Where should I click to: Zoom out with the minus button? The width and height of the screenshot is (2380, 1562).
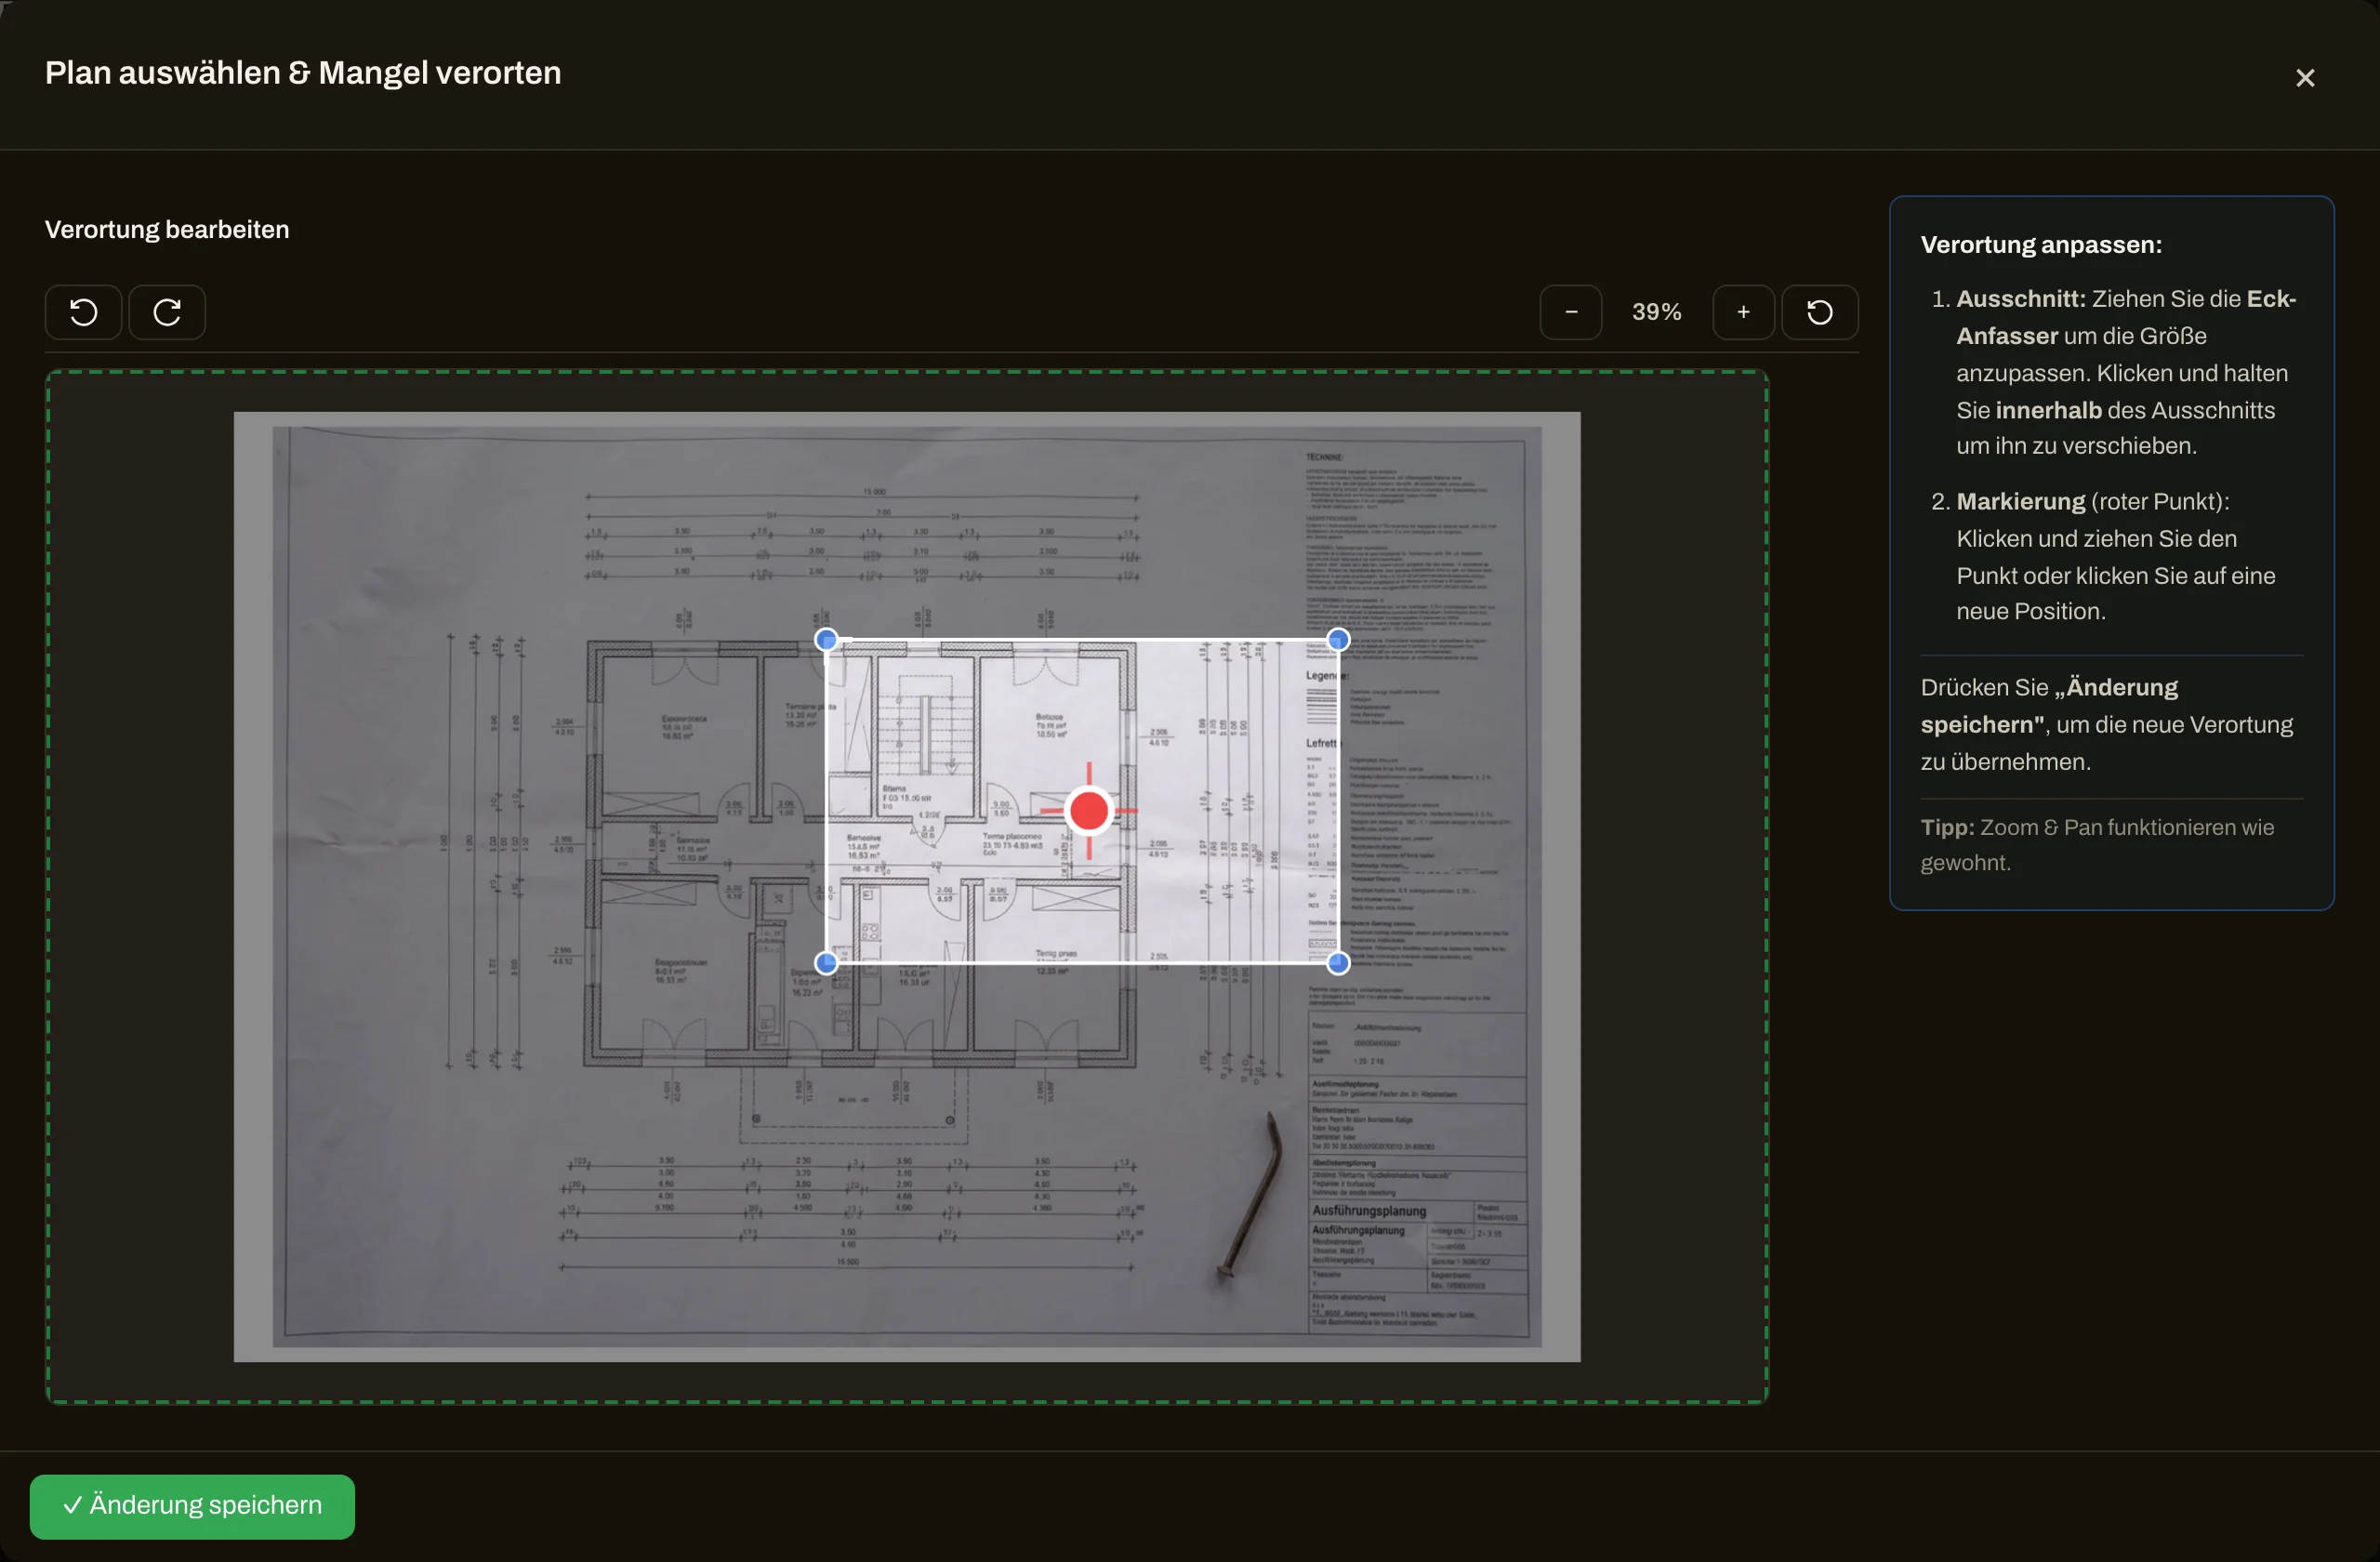tap(1571, 312)
